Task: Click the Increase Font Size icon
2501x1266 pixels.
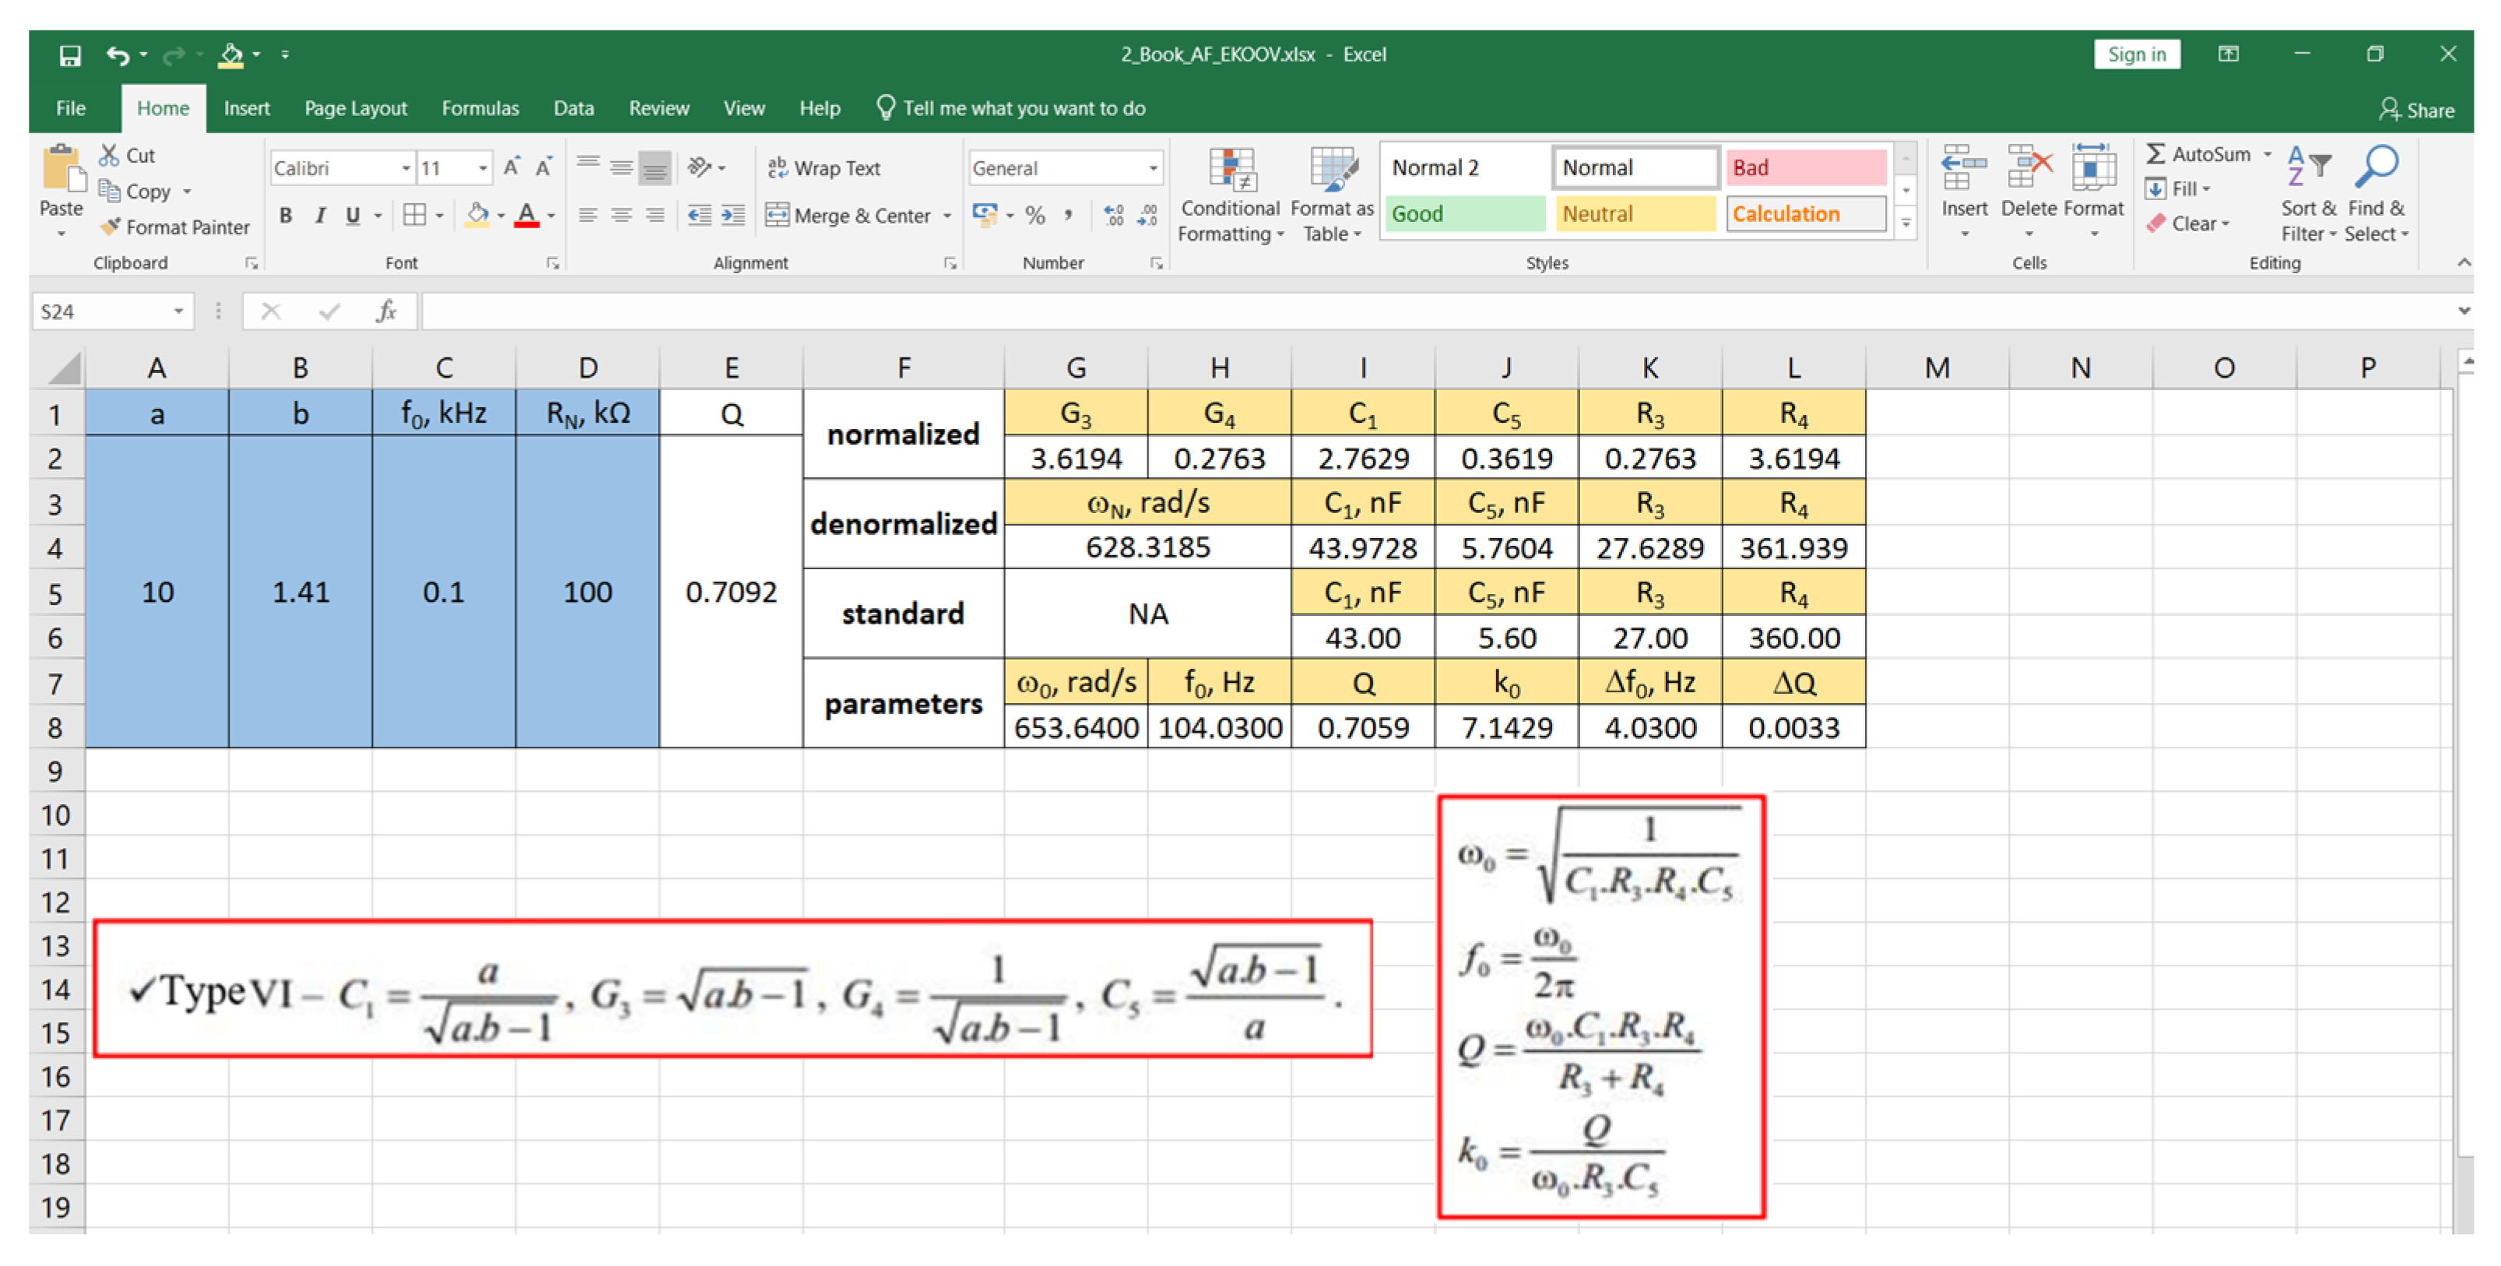Action: 511,168
